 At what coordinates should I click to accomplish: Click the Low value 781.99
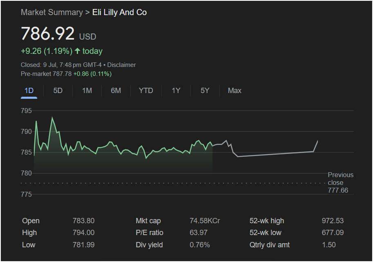(83, 245)
